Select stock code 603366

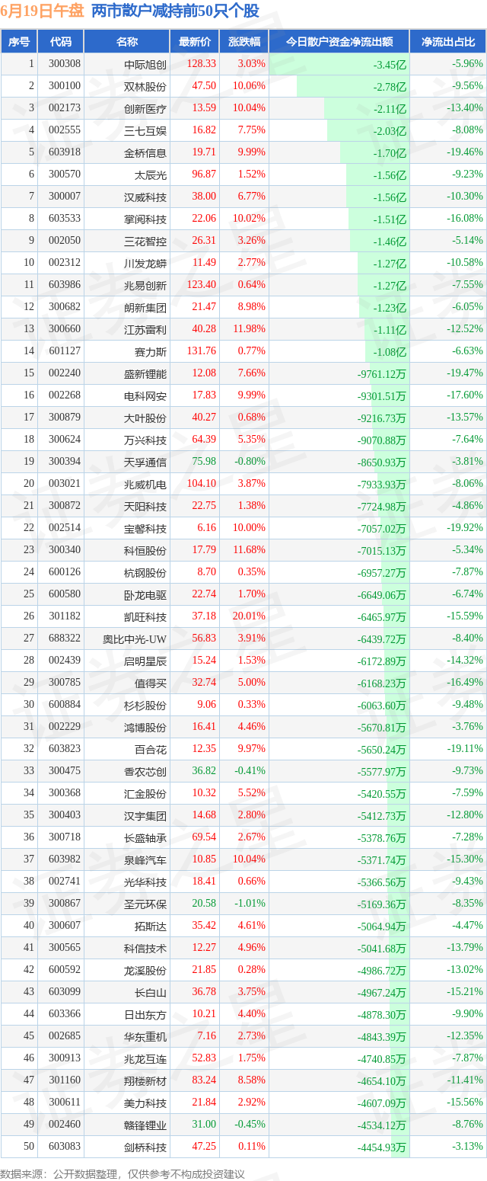tap(65, 1013)
